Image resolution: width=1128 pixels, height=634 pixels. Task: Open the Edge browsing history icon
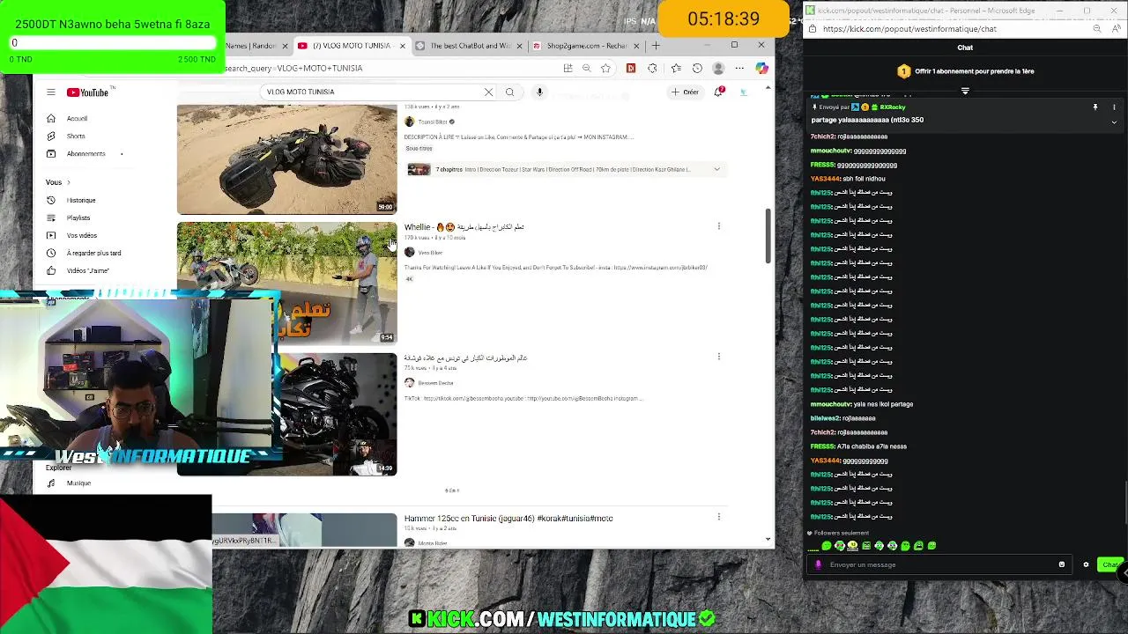tap(697, 68)
